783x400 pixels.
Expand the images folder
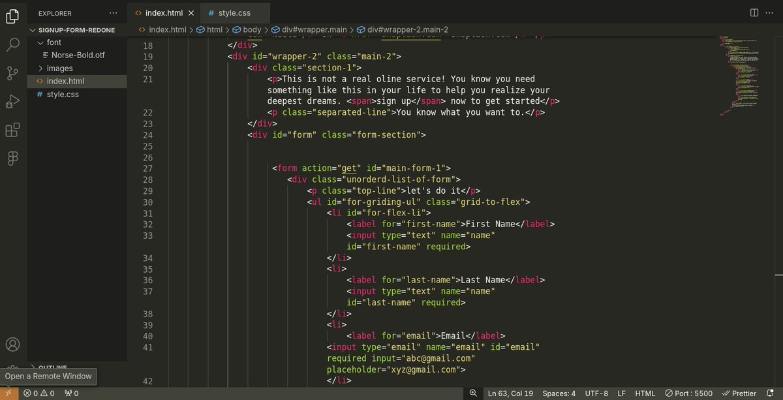pyautogui.click(x=59, y=69)
